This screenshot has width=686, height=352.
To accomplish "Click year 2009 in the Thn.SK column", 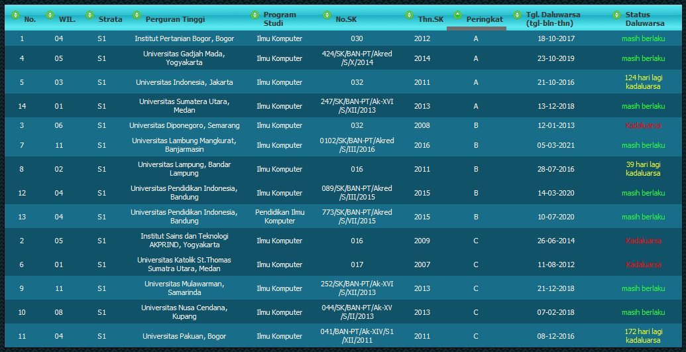I will point(422,241).
